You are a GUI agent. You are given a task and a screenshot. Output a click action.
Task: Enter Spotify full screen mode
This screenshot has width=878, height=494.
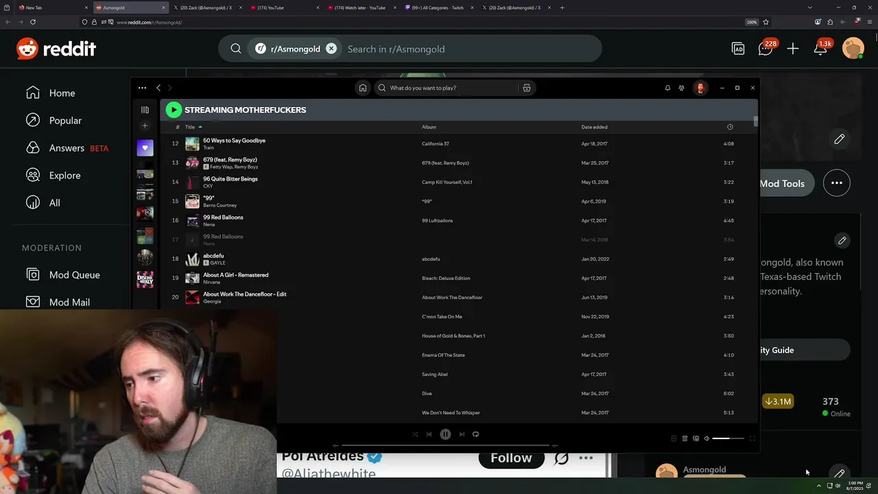coord(752,438)
